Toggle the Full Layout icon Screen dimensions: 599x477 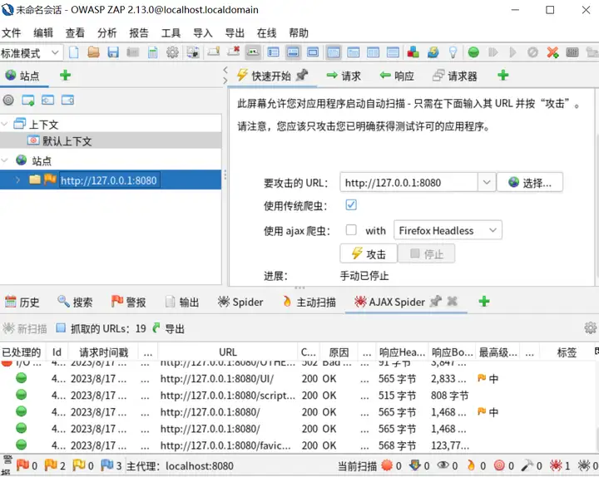point(313,52)
